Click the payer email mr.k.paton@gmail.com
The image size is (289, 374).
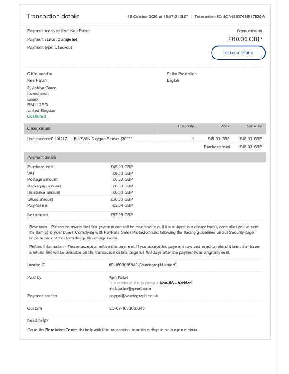[130, 288]
